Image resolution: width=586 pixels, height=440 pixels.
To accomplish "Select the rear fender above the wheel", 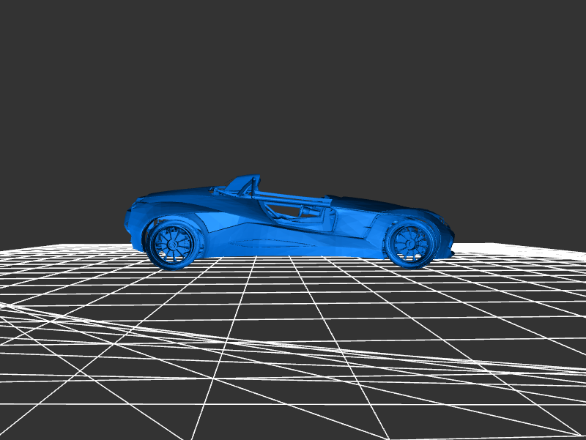I will (407, 216).
